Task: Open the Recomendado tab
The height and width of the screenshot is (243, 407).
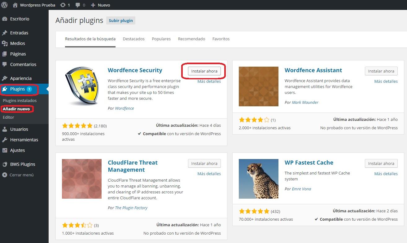Action: point(191,39)
